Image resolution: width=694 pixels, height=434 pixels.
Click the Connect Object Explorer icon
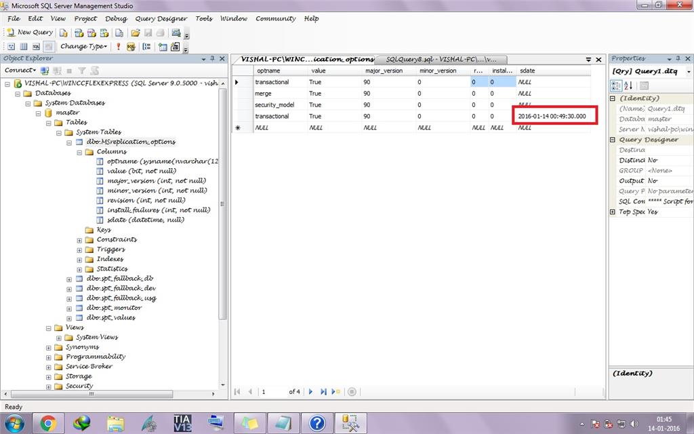point(45,71)
